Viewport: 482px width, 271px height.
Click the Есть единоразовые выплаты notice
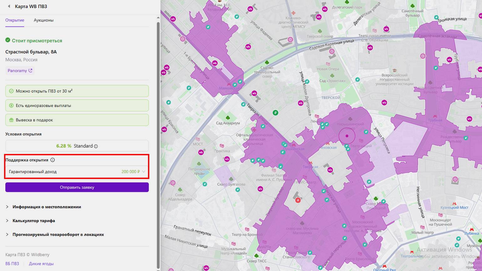coord(77,105)
